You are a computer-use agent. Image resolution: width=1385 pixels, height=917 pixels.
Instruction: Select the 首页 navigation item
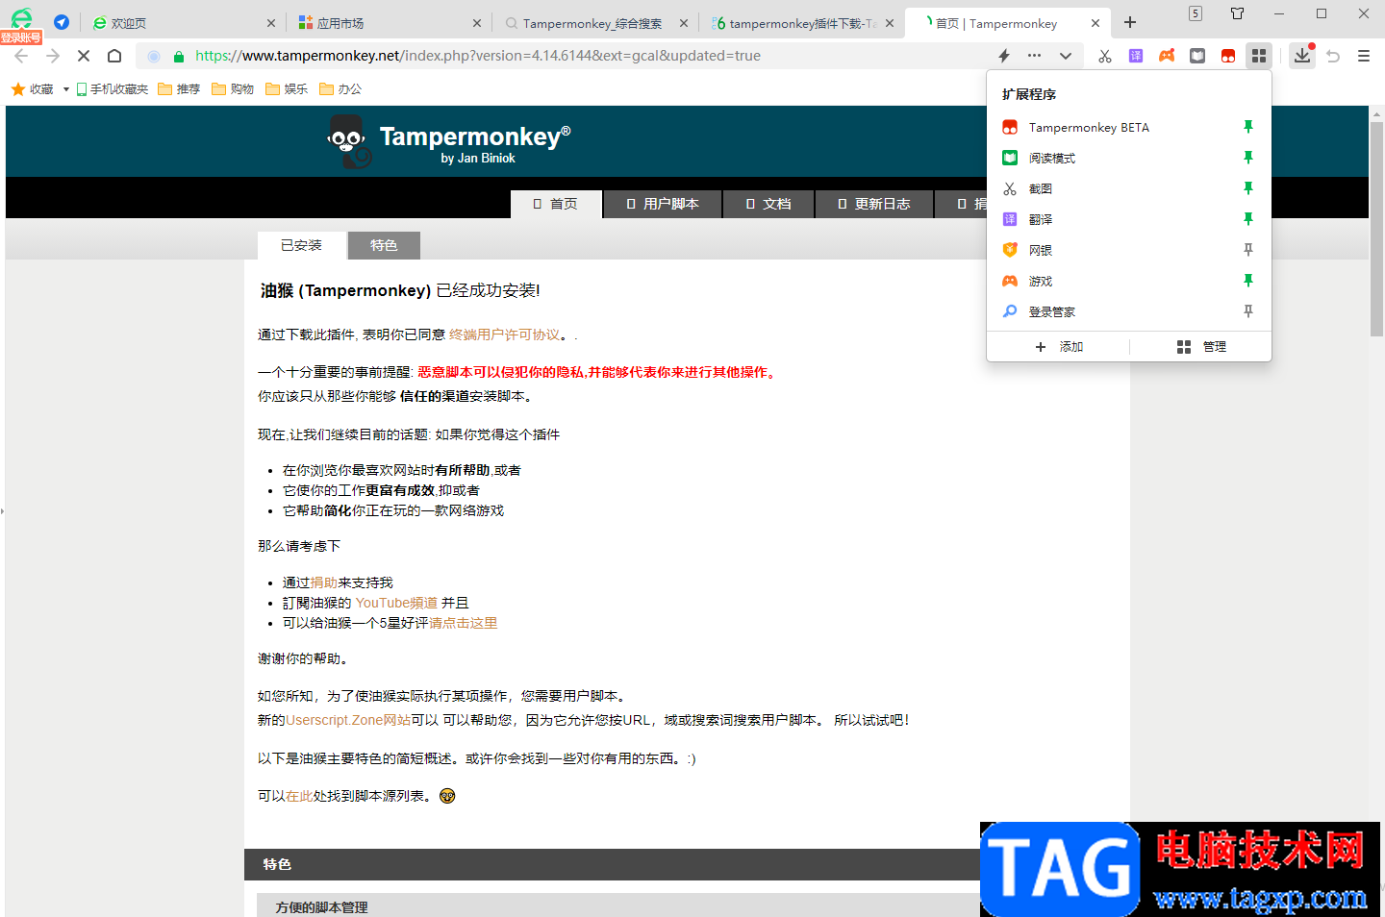556,204
